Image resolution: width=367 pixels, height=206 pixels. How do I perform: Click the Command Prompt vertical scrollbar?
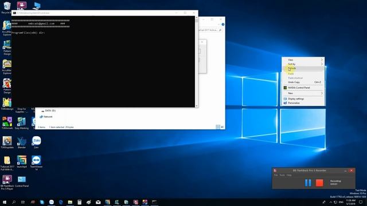pyautogui.click(x=196, y=62)
